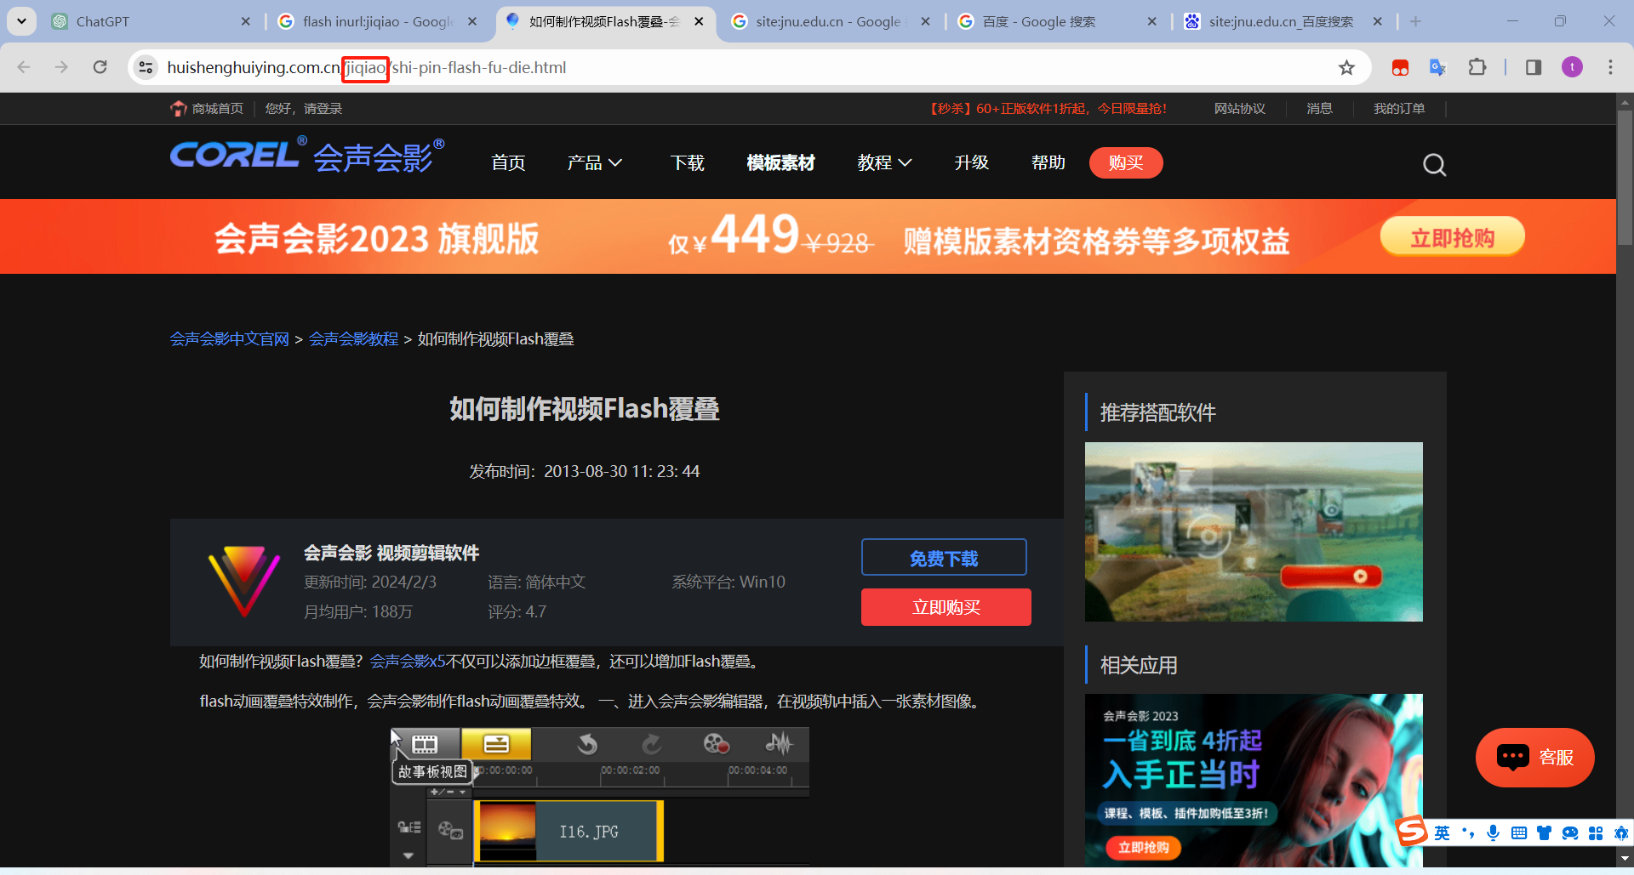The height and width of the screenshot is (875, 1634).
Task: Click the red 立即购买 button
Action: [946, 607]
